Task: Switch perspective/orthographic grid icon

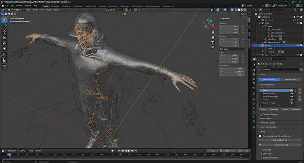Action: pos(213,47)
